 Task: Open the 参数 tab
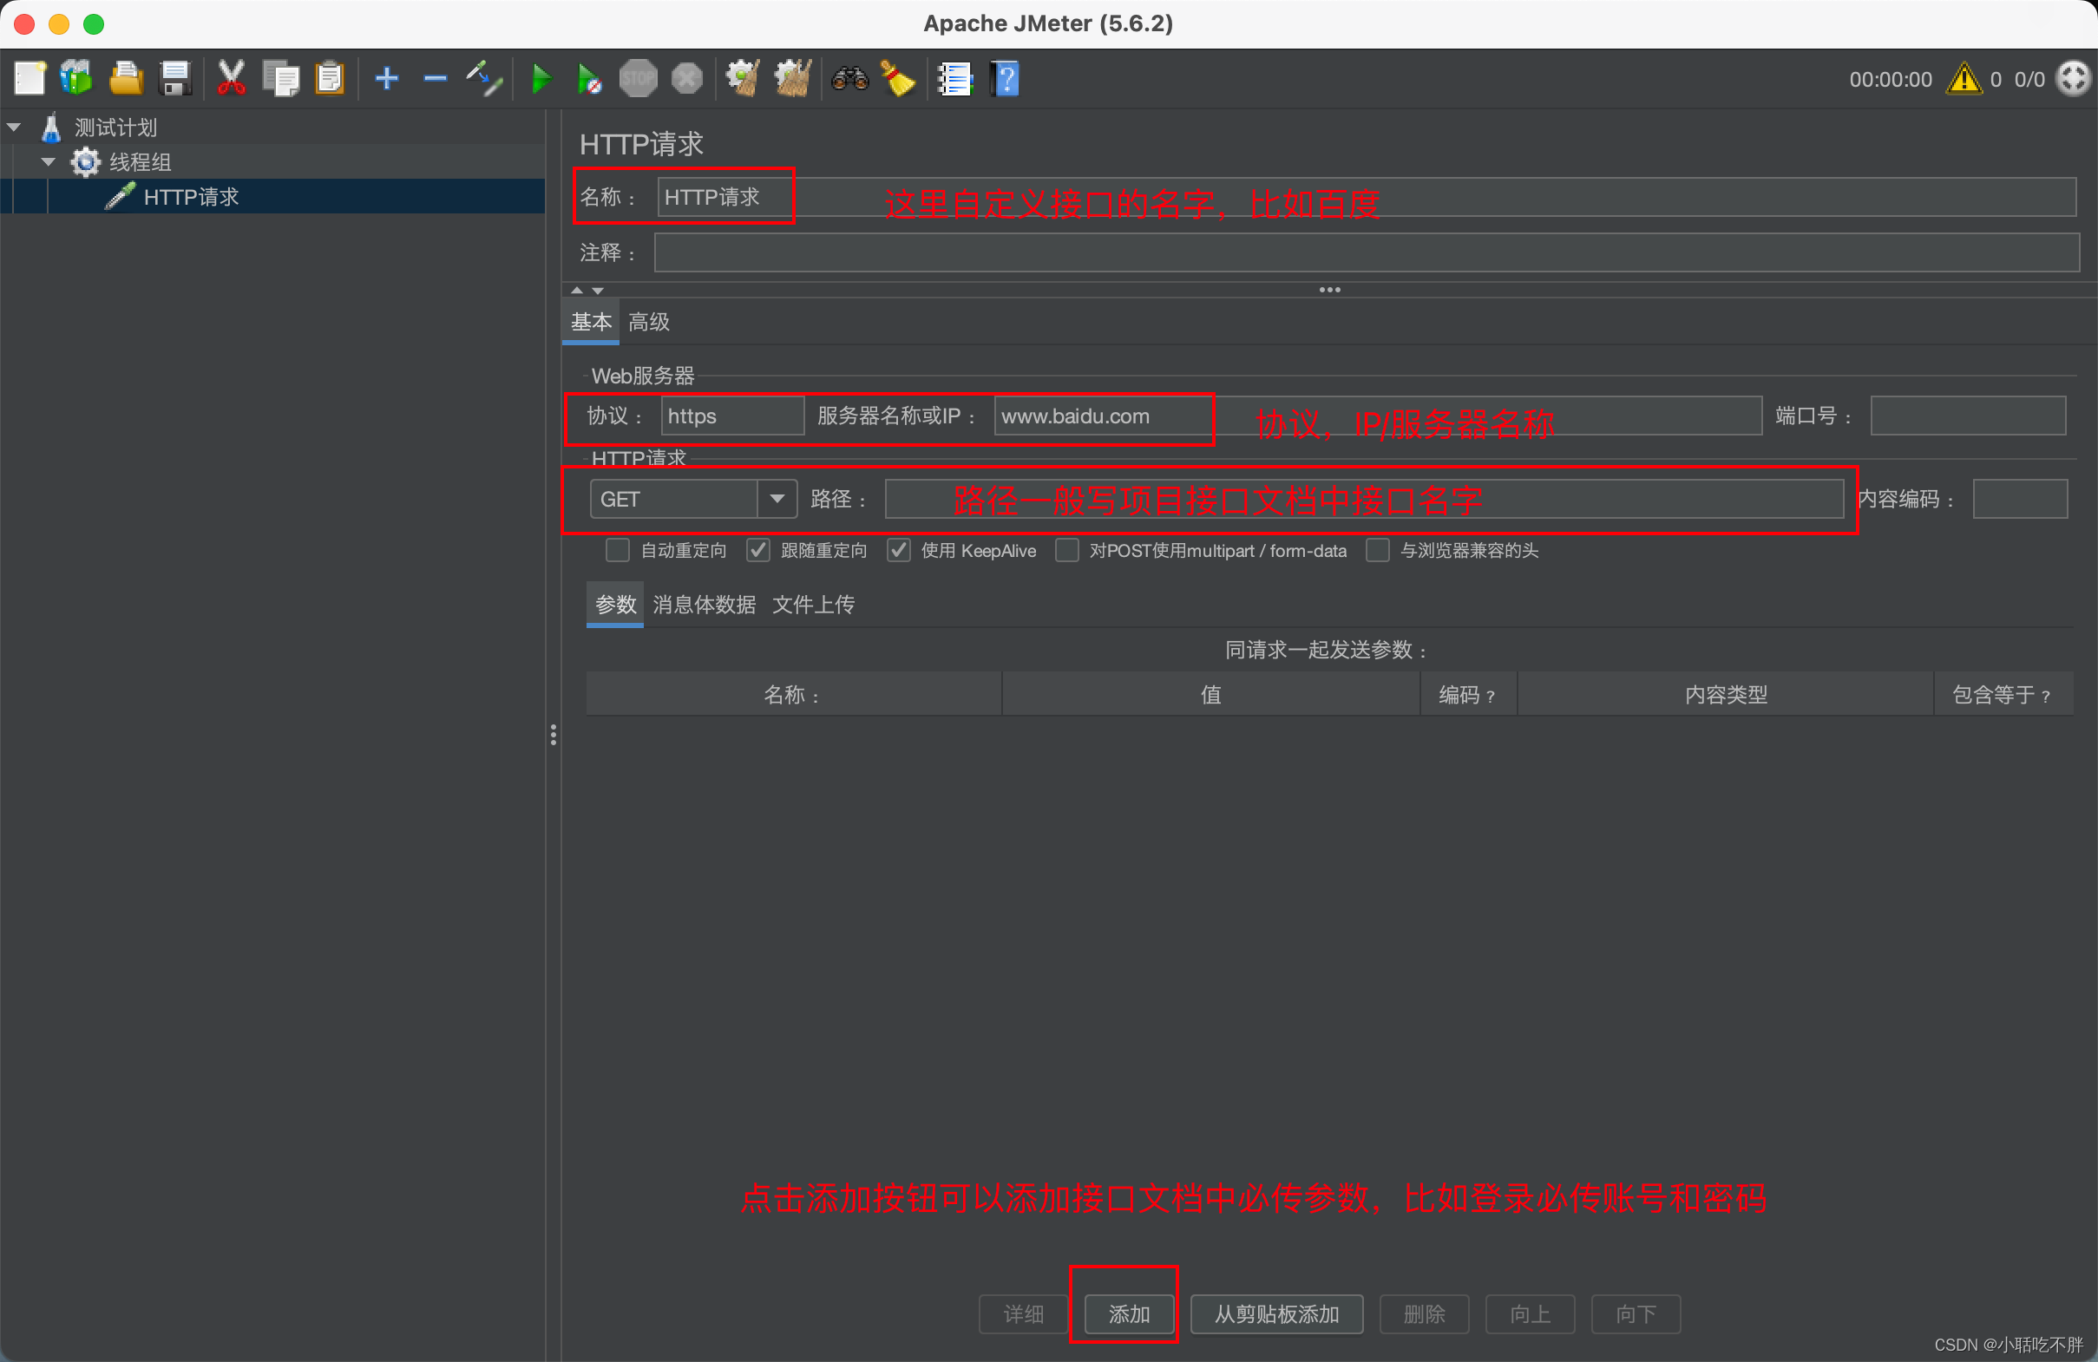[615, 605]
